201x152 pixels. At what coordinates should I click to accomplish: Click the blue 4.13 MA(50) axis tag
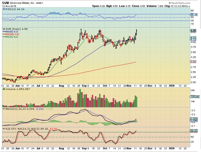click(193, 40)
